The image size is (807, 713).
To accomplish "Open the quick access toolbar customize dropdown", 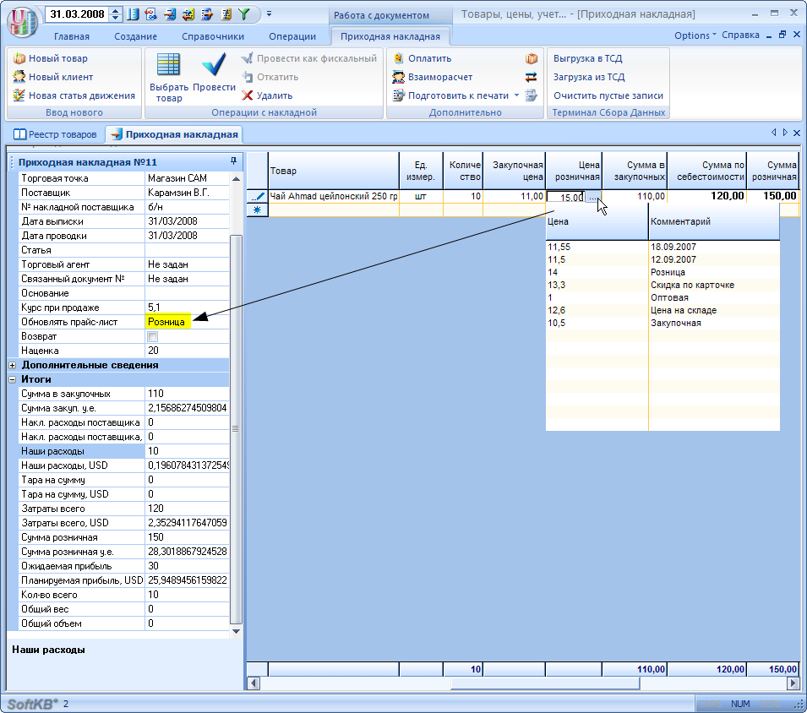I will point(270,14).
